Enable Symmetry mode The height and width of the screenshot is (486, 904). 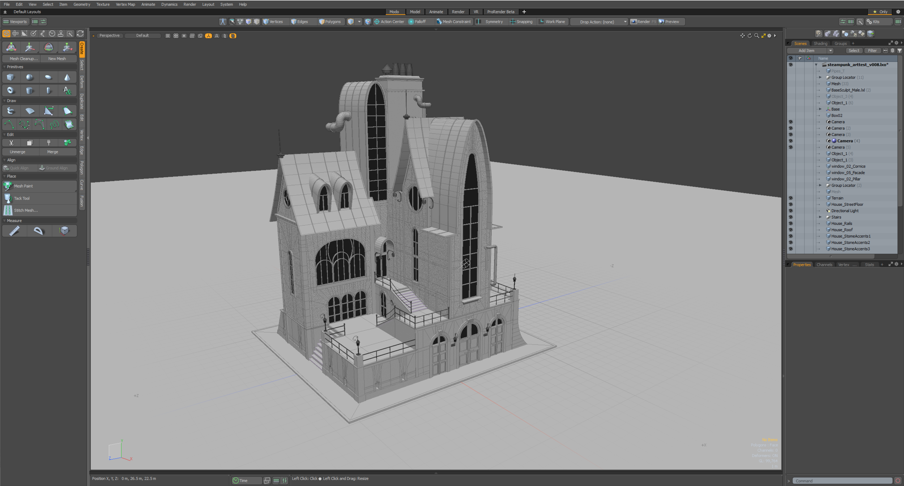[491, 21]
